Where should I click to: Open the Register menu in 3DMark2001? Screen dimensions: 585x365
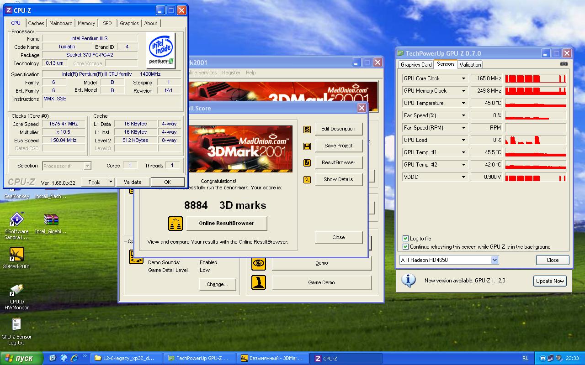coord(231,73)
